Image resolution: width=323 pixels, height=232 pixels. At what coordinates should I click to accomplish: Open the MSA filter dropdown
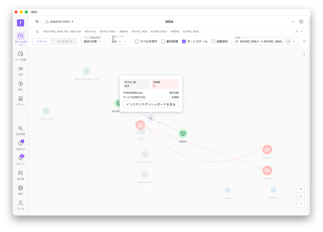(x=265, y=41)
